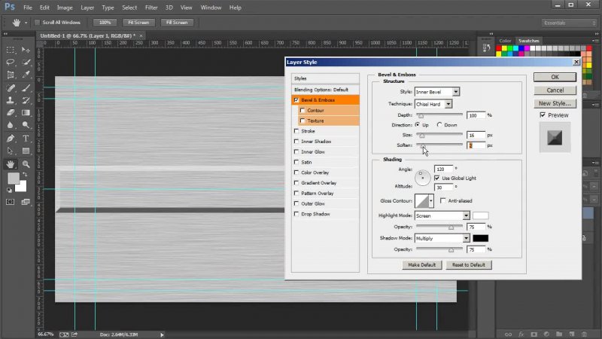602x339 pixels.
Task: Select the Crop tool
Action: click(11, 75)
